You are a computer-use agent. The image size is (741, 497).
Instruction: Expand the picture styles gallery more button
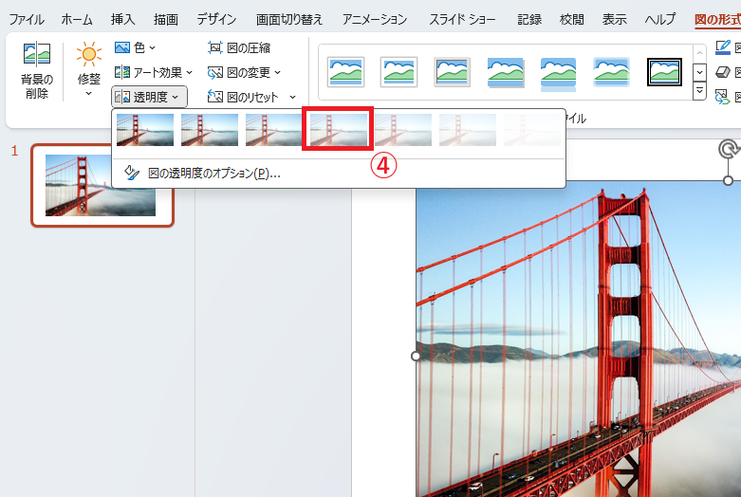pyautogui.click(x=699, y=91)
